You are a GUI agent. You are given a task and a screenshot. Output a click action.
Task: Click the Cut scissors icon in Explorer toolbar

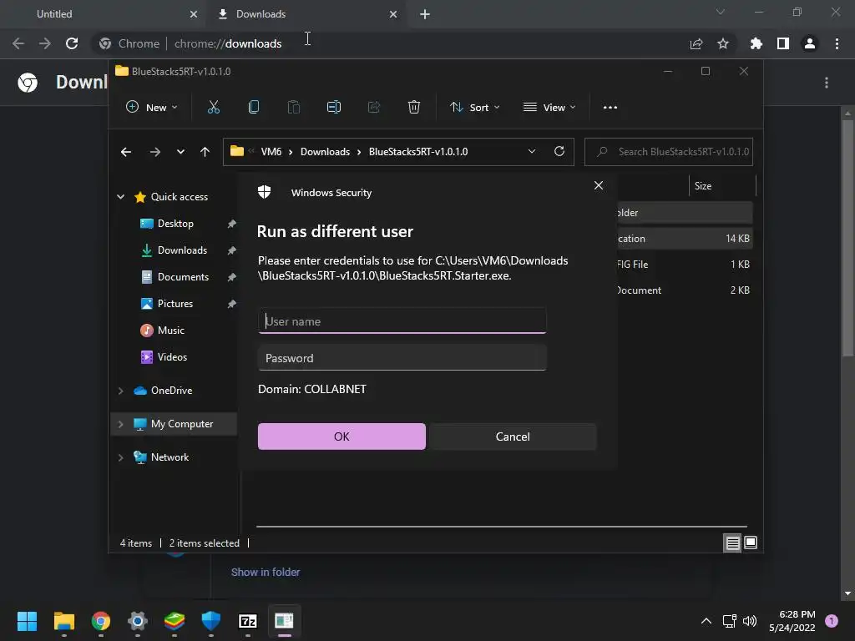213,108
